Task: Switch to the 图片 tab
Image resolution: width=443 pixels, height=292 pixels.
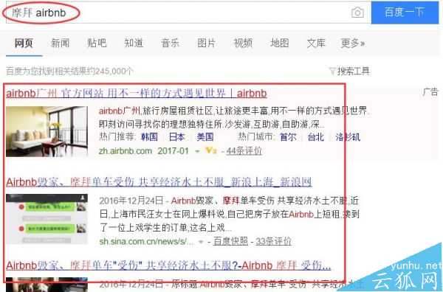Action: point(207,44)
